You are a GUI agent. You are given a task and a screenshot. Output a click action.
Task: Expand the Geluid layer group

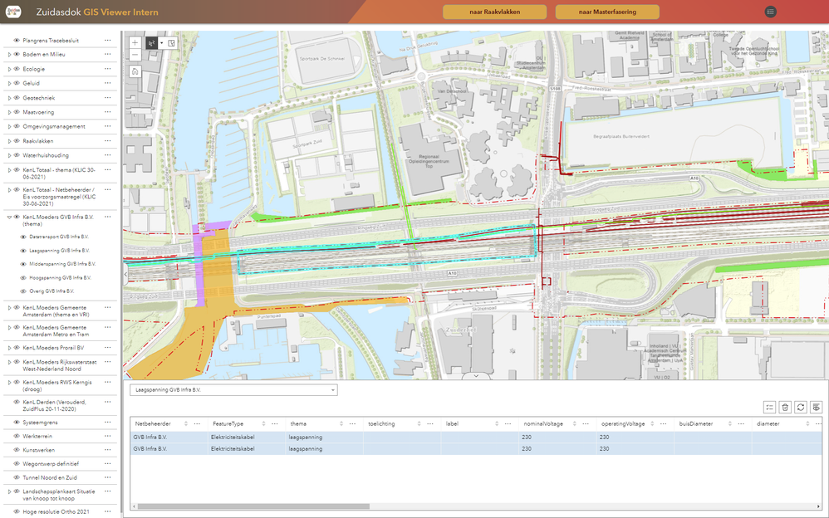9,83
